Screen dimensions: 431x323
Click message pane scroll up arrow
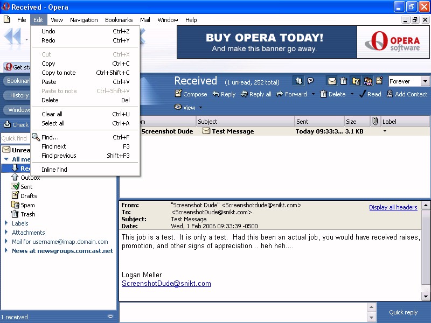426,205
